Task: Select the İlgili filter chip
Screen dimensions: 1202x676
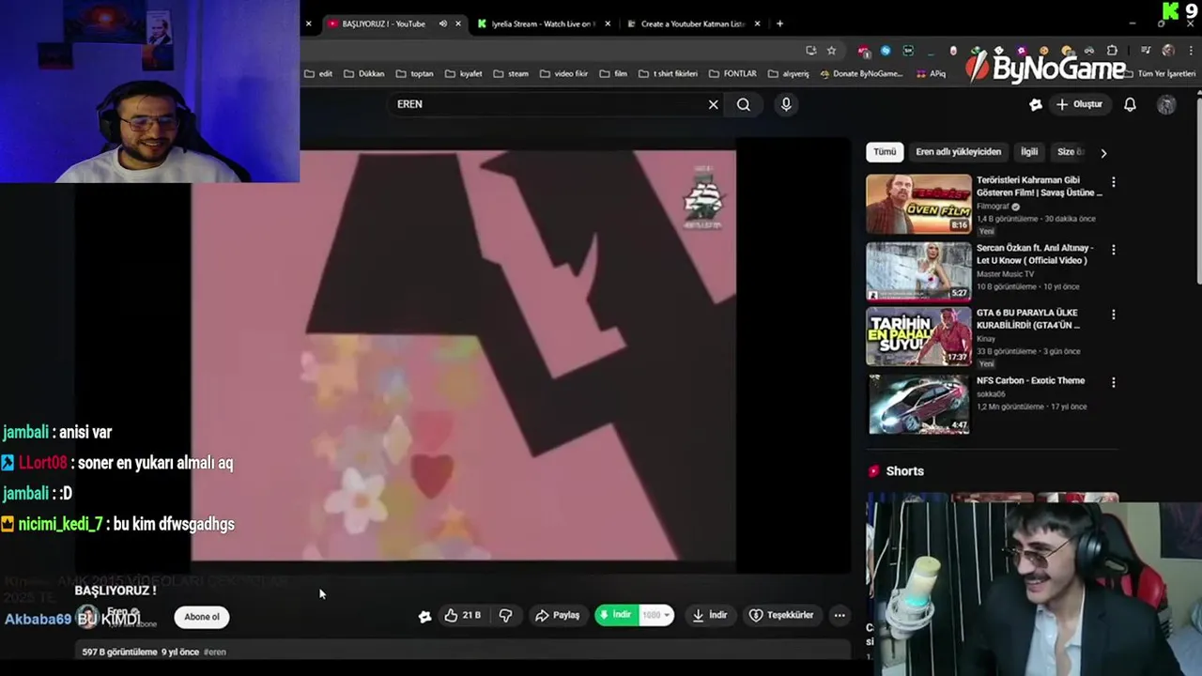Action: [1029, 151]
